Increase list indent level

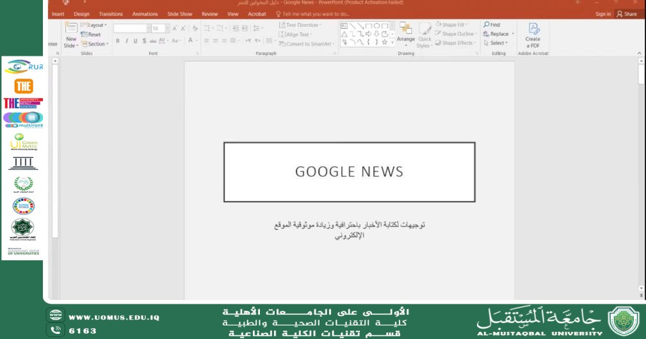click(245, 28)
